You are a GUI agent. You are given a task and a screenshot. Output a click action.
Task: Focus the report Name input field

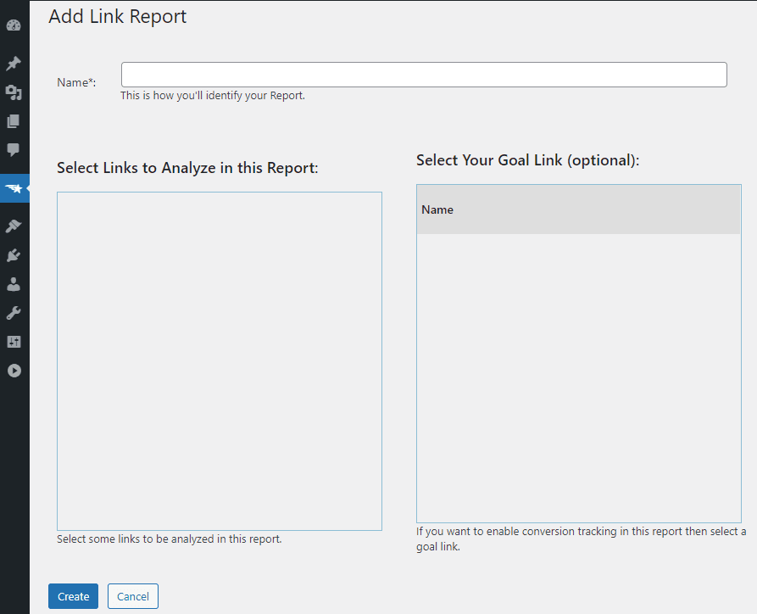pyautogui.click(x=424, y=75)
